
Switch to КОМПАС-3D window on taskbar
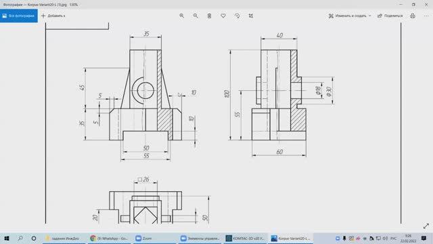coord(245,238)
